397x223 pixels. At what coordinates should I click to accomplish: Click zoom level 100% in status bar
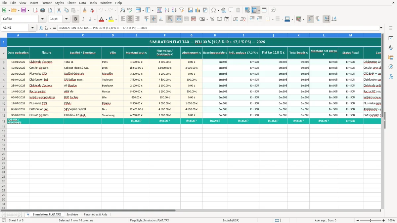click(391, 220)
